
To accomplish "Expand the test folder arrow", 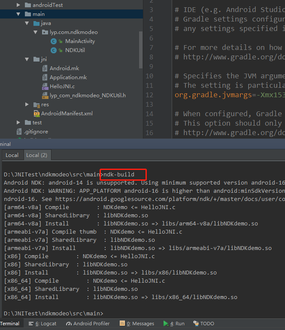I will pyautogui.click(x=18, y=123).
